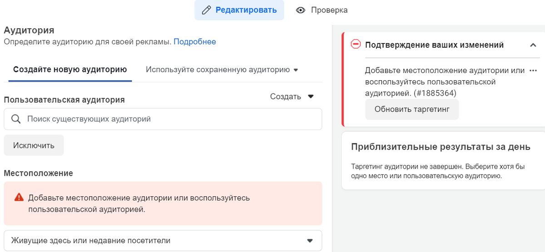Image resolution: width=545 pixels, height=252 pixels.
Task: Select the Создайте новую аудиторию tab
Action: tap(70, 70)
